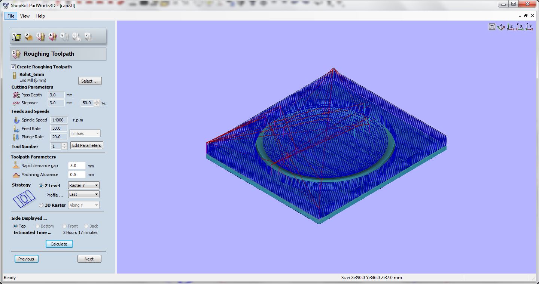The height and width of the screenshot is (284, 539).
Task: Zoom to fit view icon
Action: [x=492, y=27]
